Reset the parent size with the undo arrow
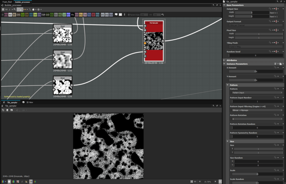Screen dimensions: 286x184 (x=163, y=14)
